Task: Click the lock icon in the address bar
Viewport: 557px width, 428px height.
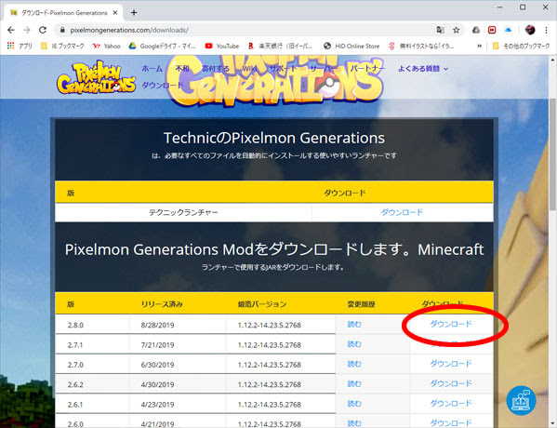Action: [x=62, y=30]
